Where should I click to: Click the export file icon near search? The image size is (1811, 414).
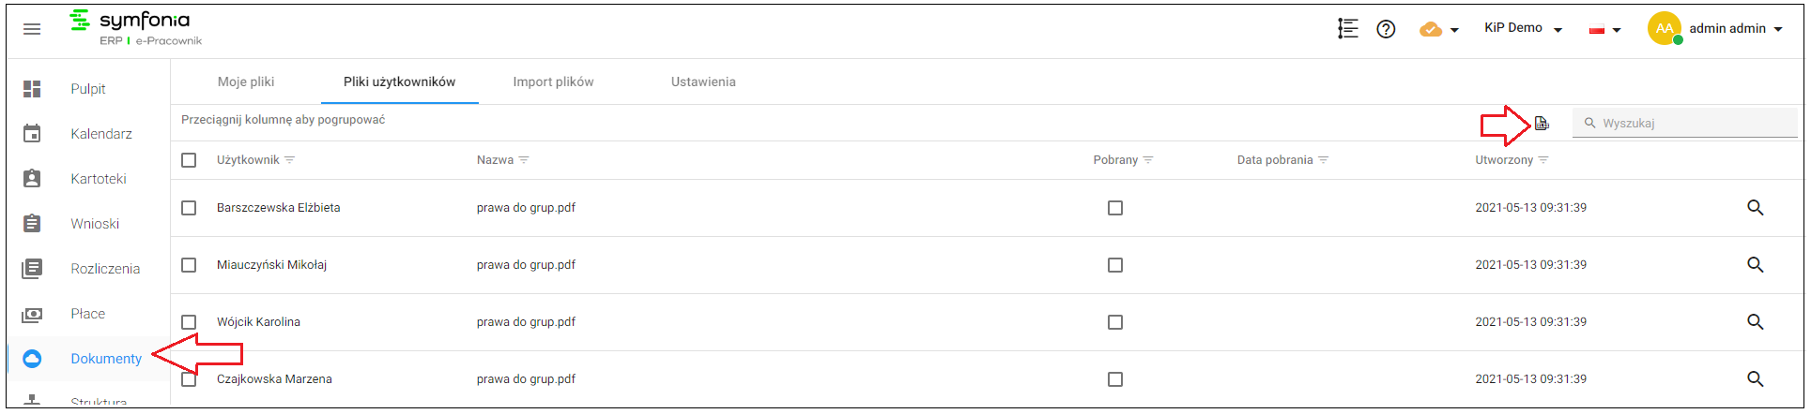(x=1542, y=123)
